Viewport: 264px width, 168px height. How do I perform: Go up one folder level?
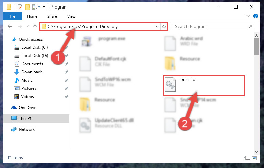[35, 26]
